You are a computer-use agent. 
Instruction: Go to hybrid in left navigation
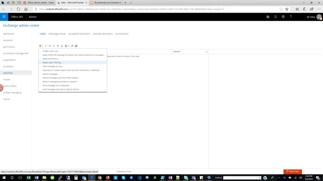6,99
